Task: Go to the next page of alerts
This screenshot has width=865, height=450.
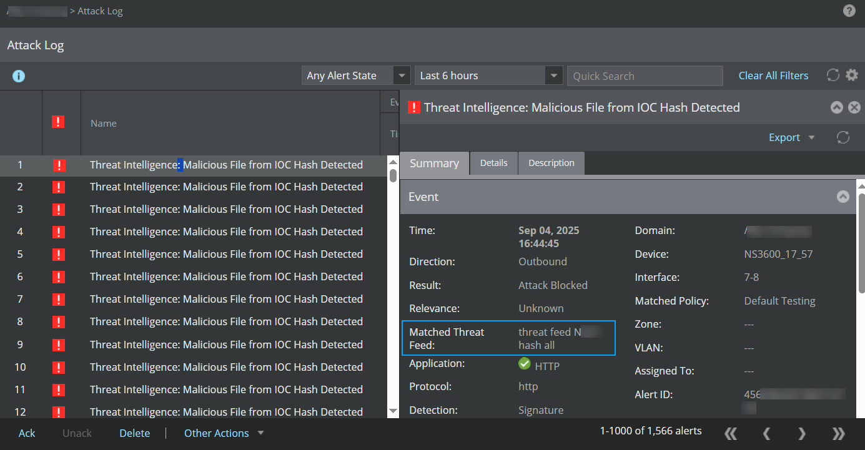Action: tap(803, 433)
